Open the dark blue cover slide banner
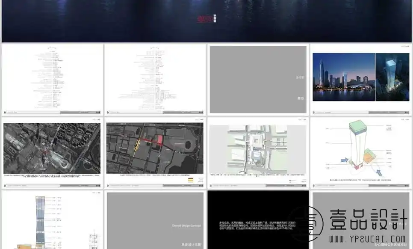Screen dimensions: 413x249 [x=206, y=21]
